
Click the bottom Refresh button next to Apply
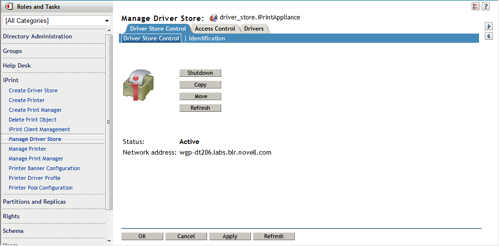coord(274,236)
